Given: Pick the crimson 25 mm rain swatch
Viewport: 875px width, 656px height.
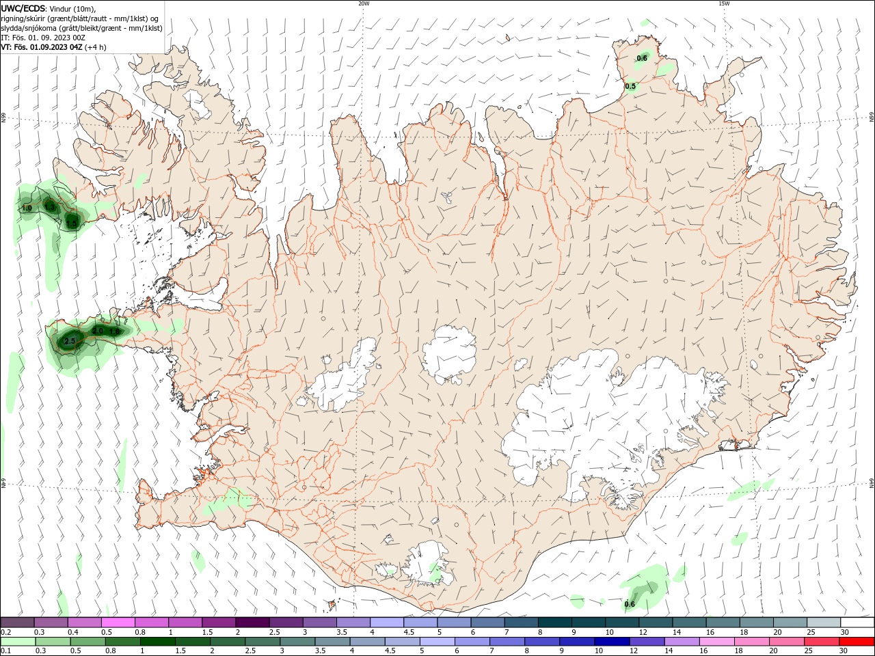Looking at the screenshot, I should coord(822,642).
